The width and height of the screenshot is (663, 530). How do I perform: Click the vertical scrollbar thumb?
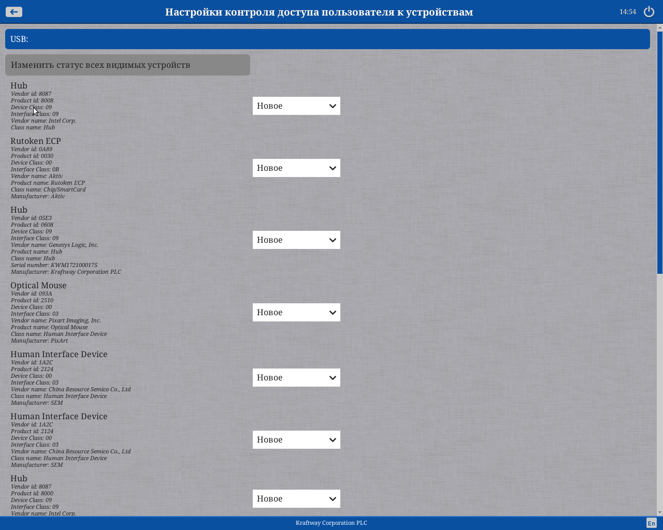(659, 150)
